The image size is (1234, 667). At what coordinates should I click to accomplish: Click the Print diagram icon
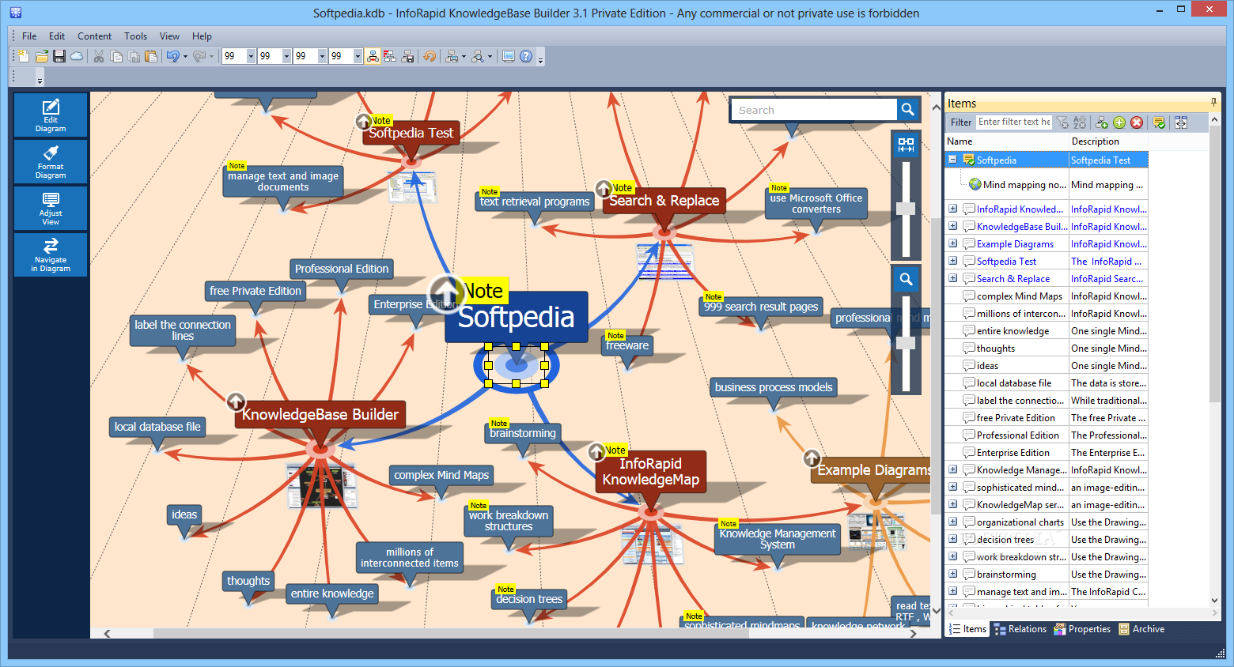coord(452,56)
